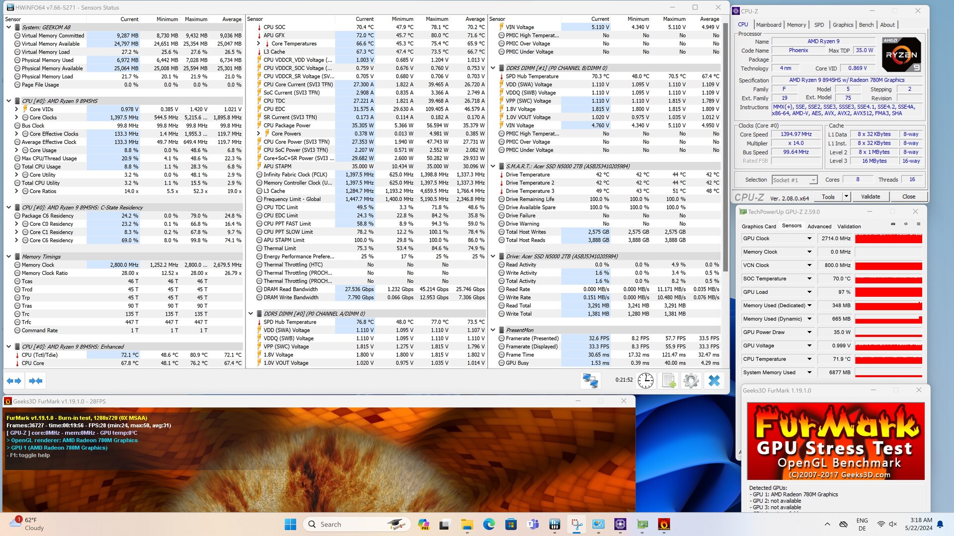Click the collapse columns double-arrow icon

[x=36, y=381]
